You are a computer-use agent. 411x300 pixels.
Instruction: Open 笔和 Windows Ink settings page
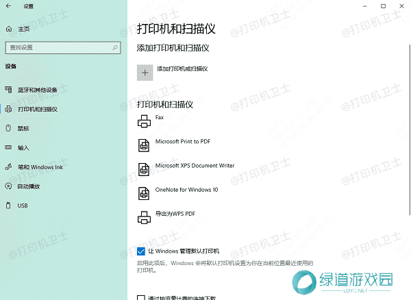click(40, 167)
